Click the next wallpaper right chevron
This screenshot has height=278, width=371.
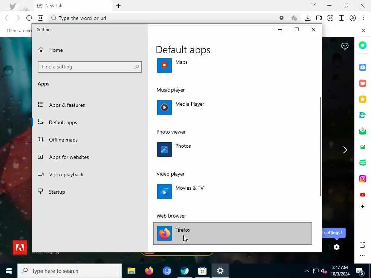(345, 150)
